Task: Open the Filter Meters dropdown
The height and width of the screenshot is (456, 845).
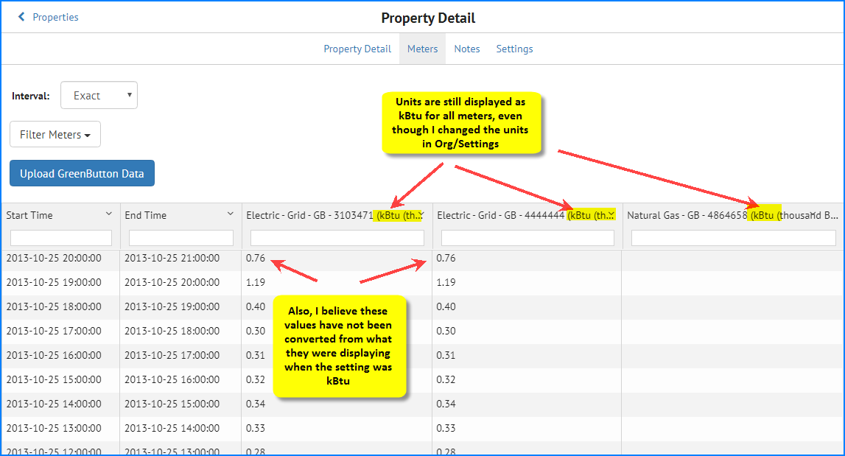Action: pyautogui.click(x=55, y=134)
